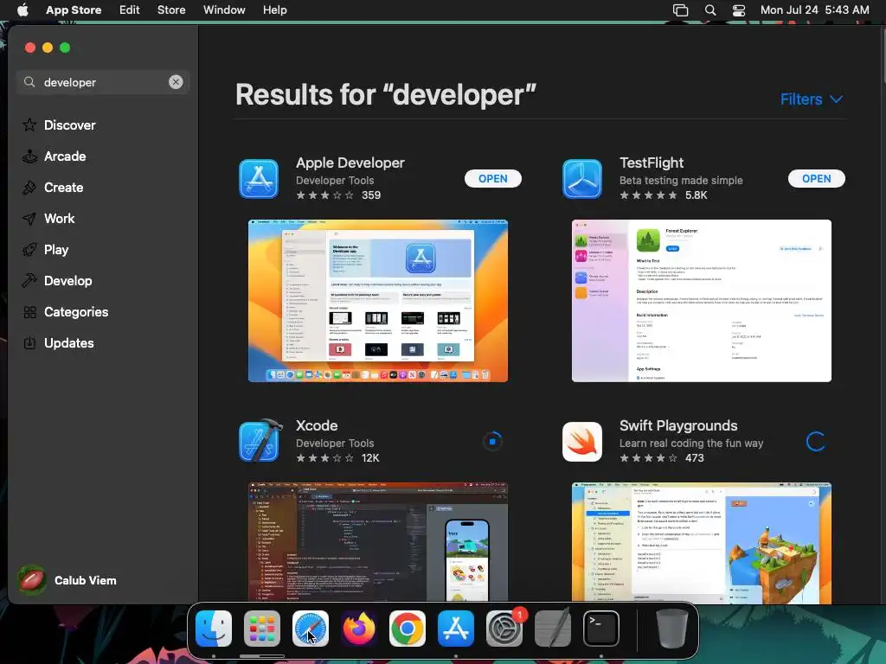Screen dimensions: 886x664
Task: Open the Create section
Action: (x=64, y=188)
